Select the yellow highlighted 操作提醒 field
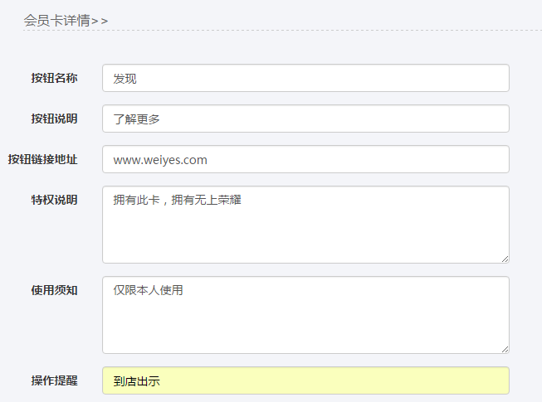Image resolution: width=542 pixels, height=402 pixels. click(305, 380)
